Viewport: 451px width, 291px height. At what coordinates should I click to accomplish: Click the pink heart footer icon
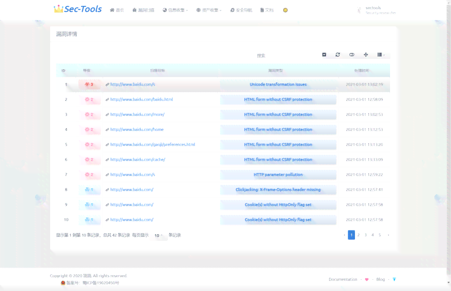point(367,279)
